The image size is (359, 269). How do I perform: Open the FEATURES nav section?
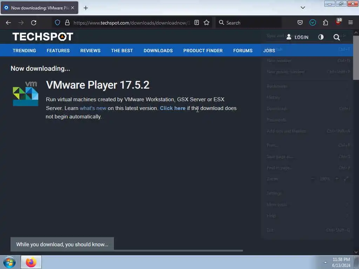58,50
